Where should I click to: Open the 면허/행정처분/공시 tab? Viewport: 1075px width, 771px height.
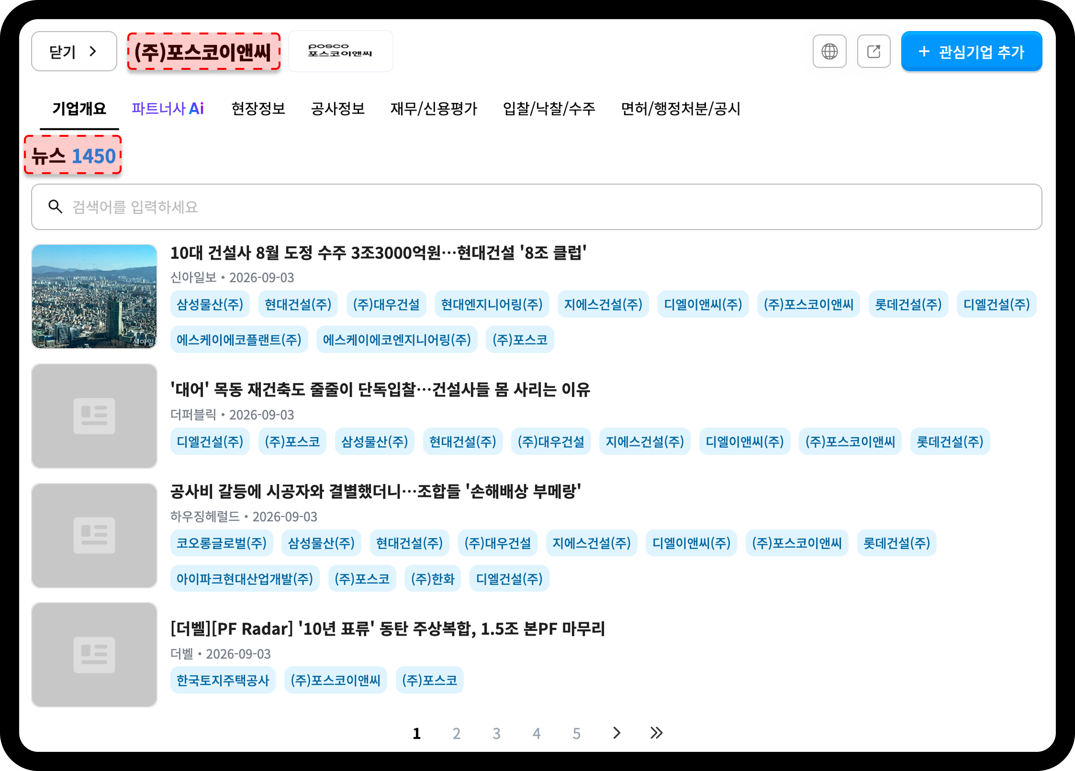tap(681, 108)
